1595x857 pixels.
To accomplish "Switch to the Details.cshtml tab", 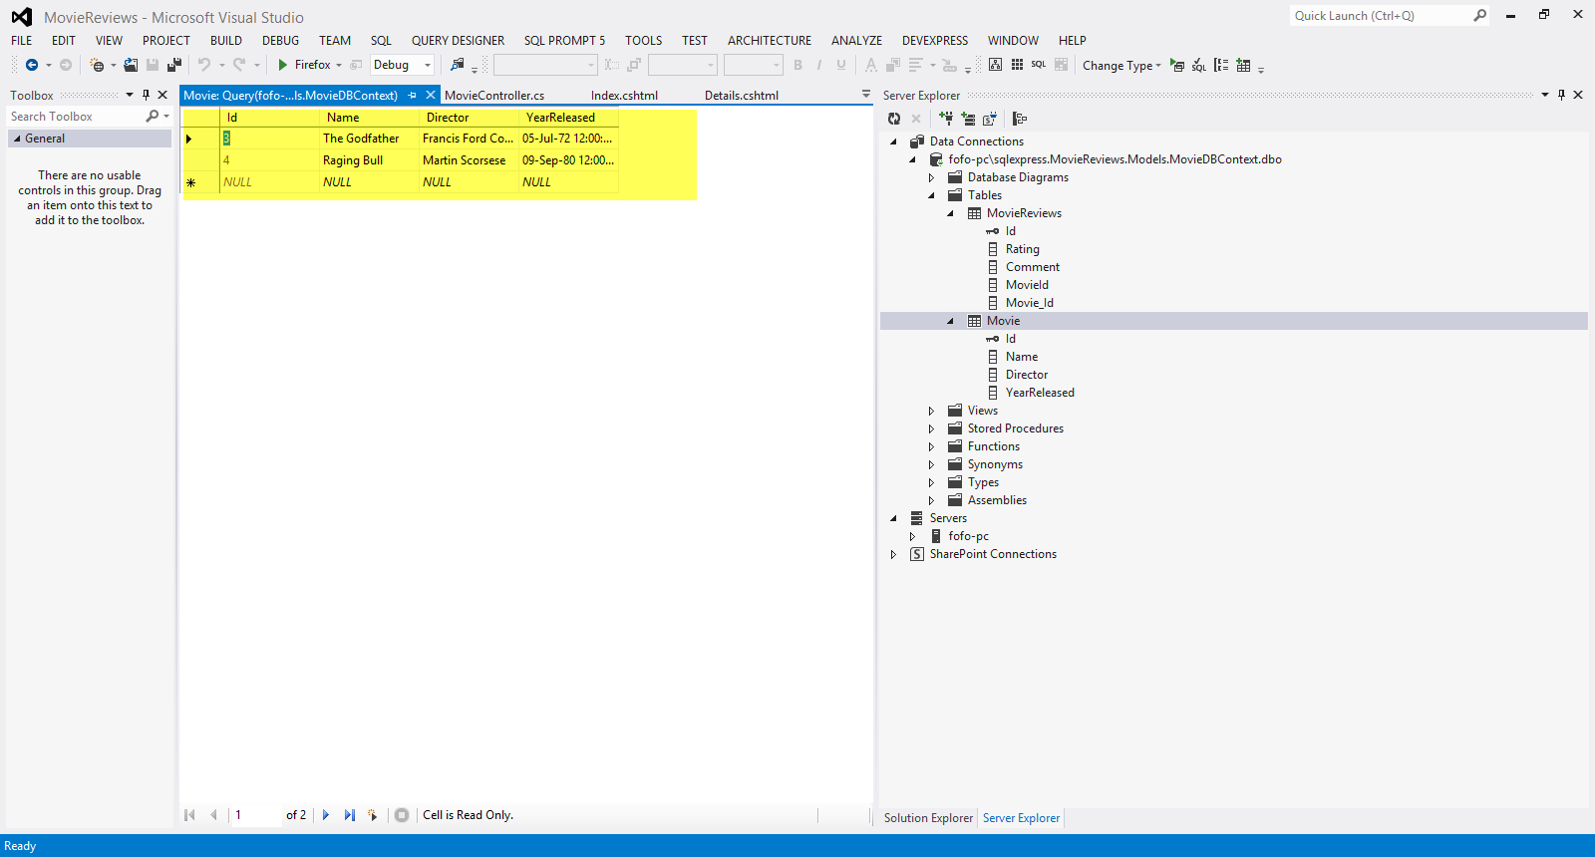I will coord(742,96).
